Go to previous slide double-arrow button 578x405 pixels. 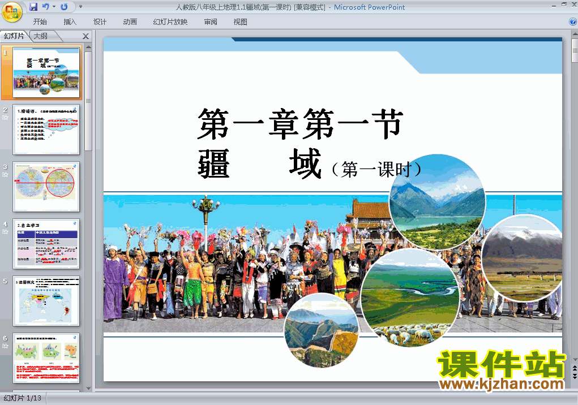pos(575,368)
